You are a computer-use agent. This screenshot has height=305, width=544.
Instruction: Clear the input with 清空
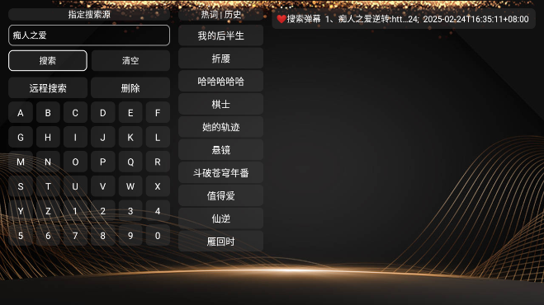pyautogui.click(x=130, y=61)
